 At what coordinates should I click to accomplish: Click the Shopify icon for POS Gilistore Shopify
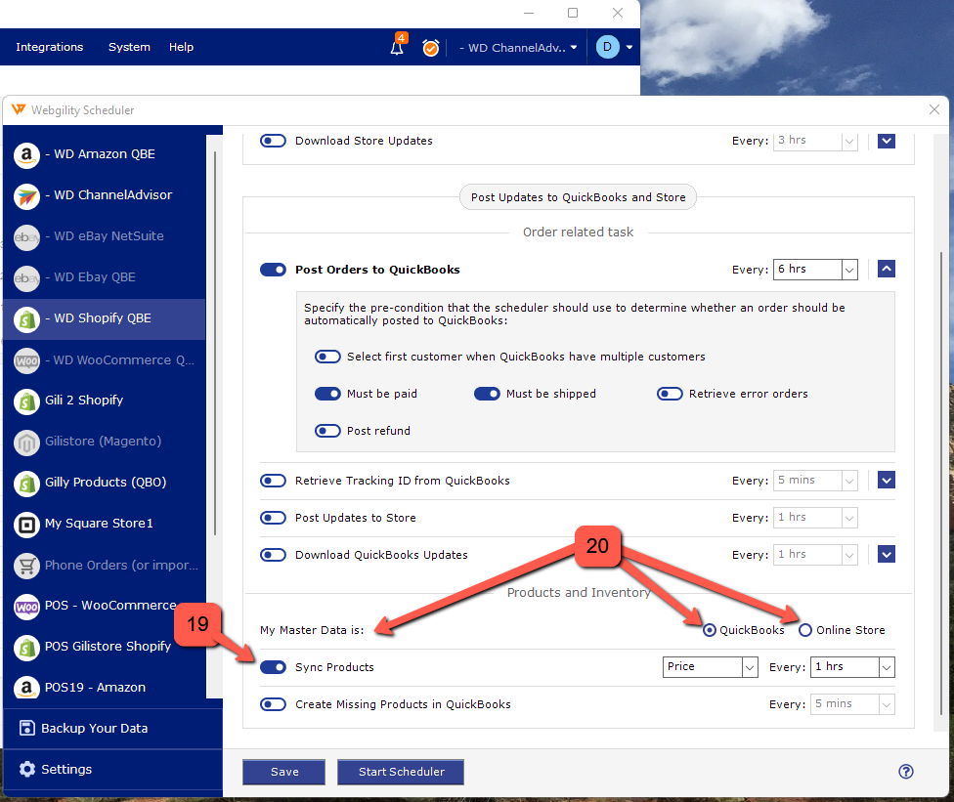[26, 647]
